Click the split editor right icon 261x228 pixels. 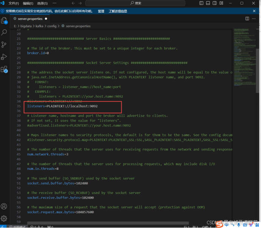(x=247, y=18)
